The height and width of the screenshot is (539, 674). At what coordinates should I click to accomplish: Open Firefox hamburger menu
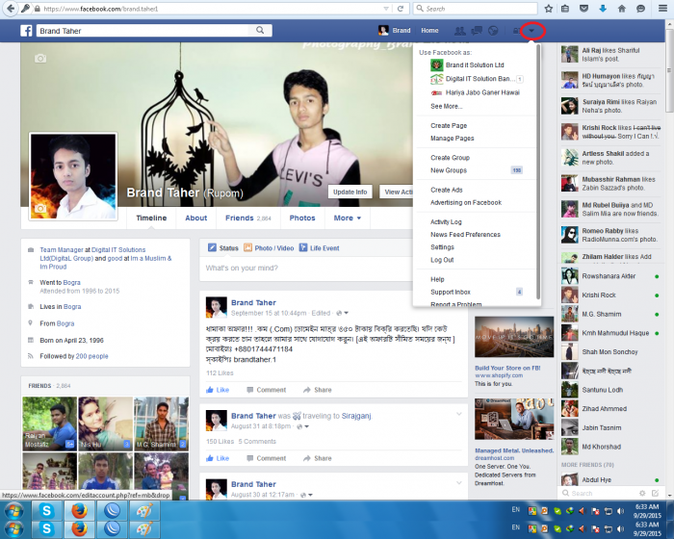click(x=662, y=9)
